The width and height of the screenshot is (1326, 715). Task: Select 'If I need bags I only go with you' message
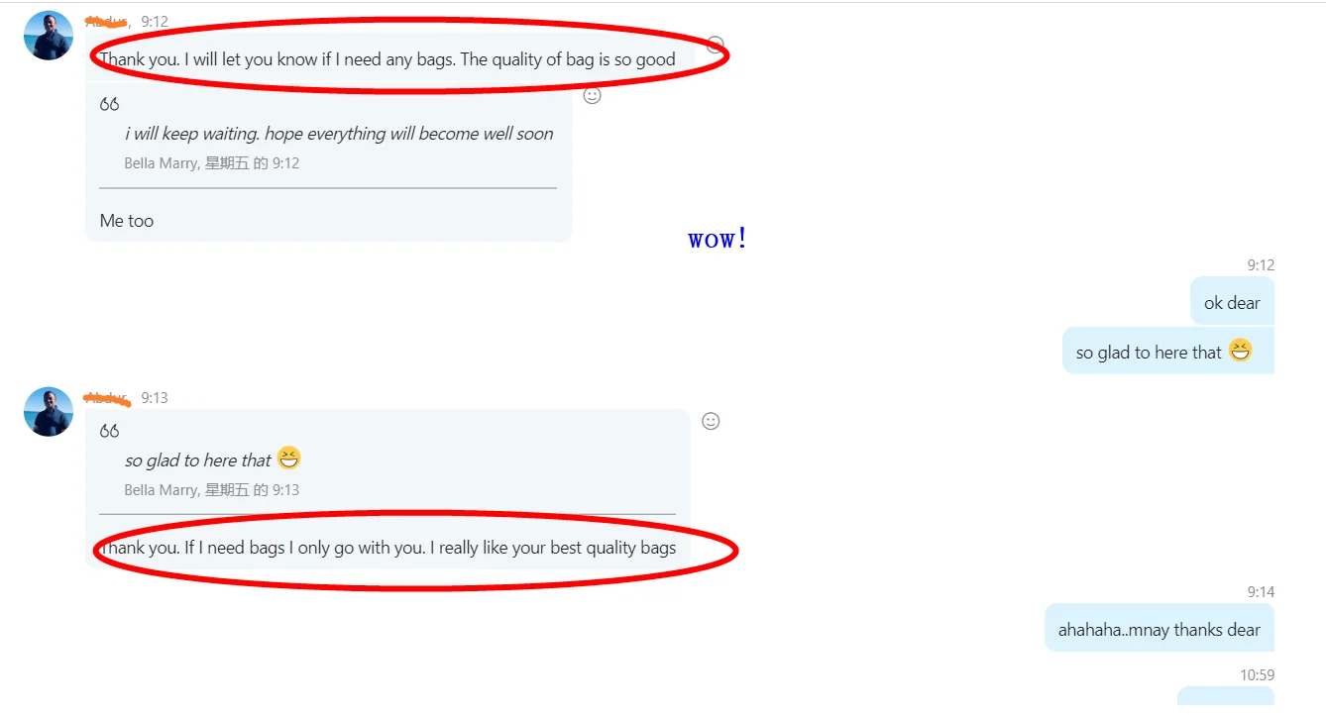[387, 548]
